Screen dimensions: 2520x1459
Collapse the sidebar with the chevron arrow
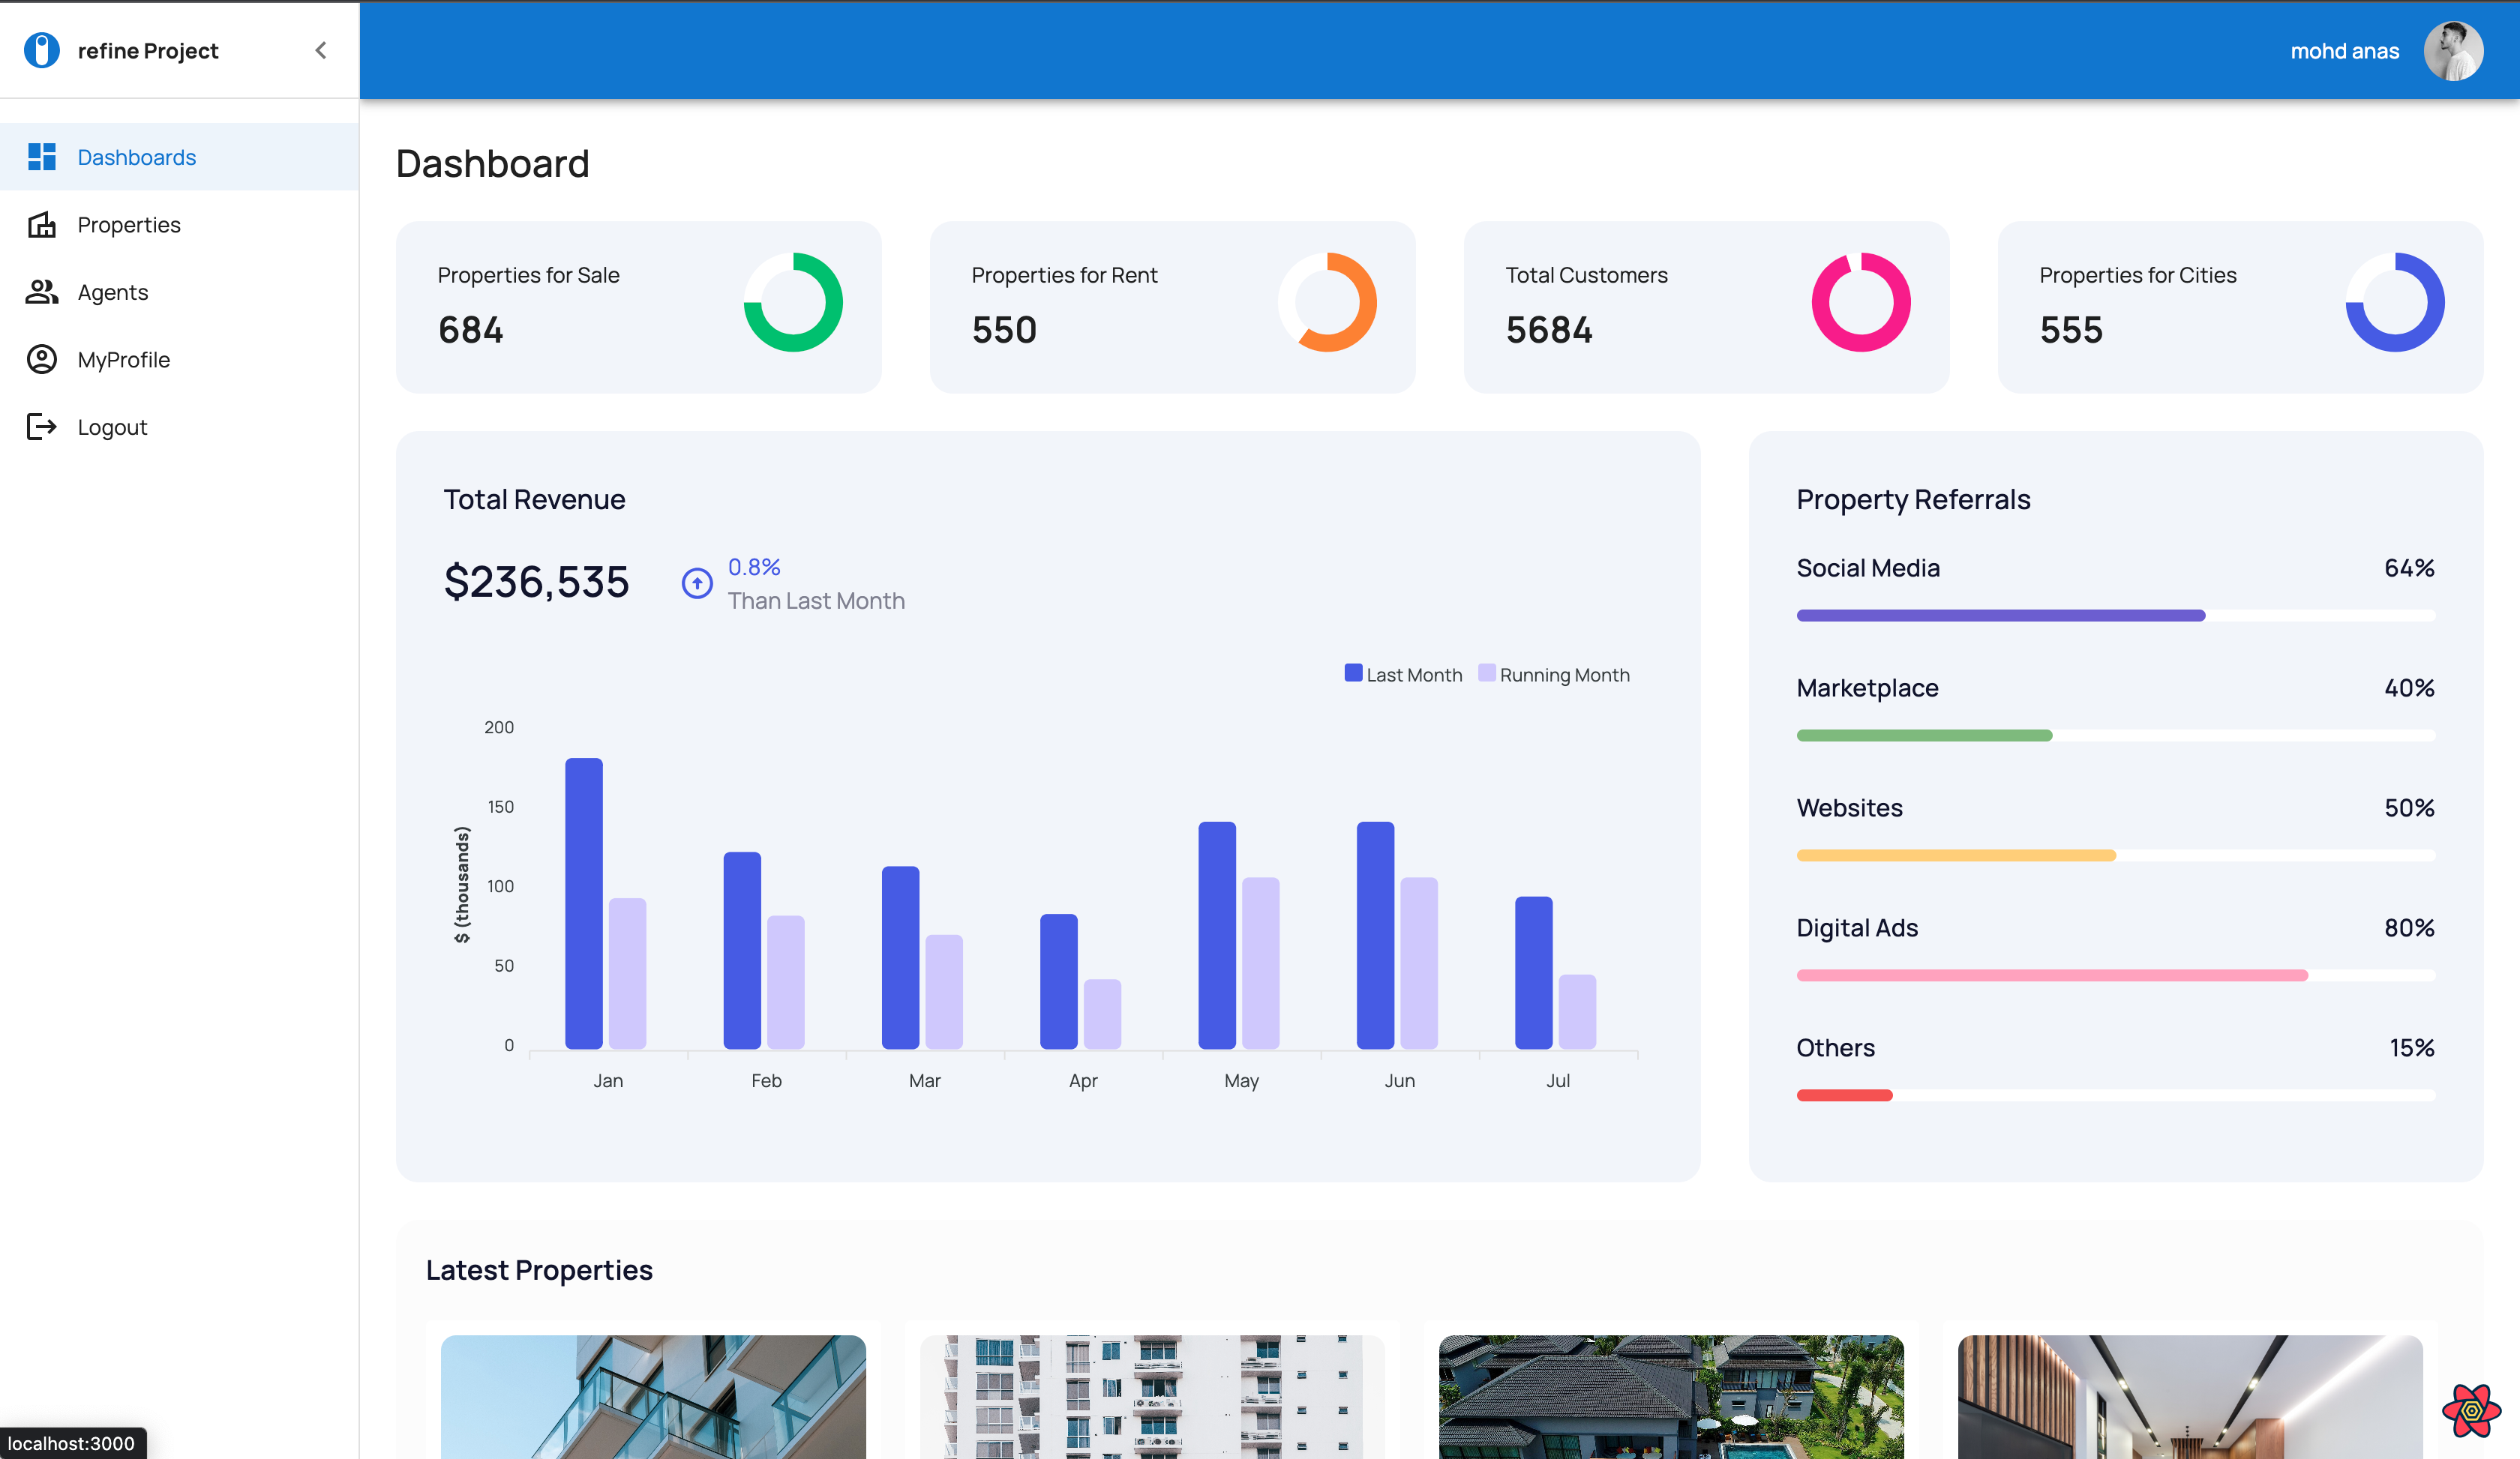(320, 50)
